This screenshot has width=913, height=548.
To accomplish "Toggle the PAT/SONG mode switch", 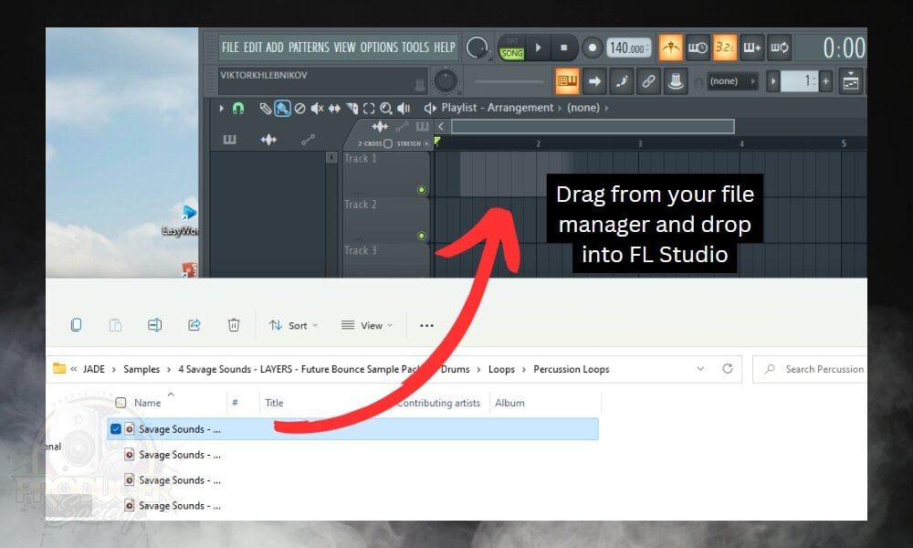I will pyautogui.click(x=511, y=48).
